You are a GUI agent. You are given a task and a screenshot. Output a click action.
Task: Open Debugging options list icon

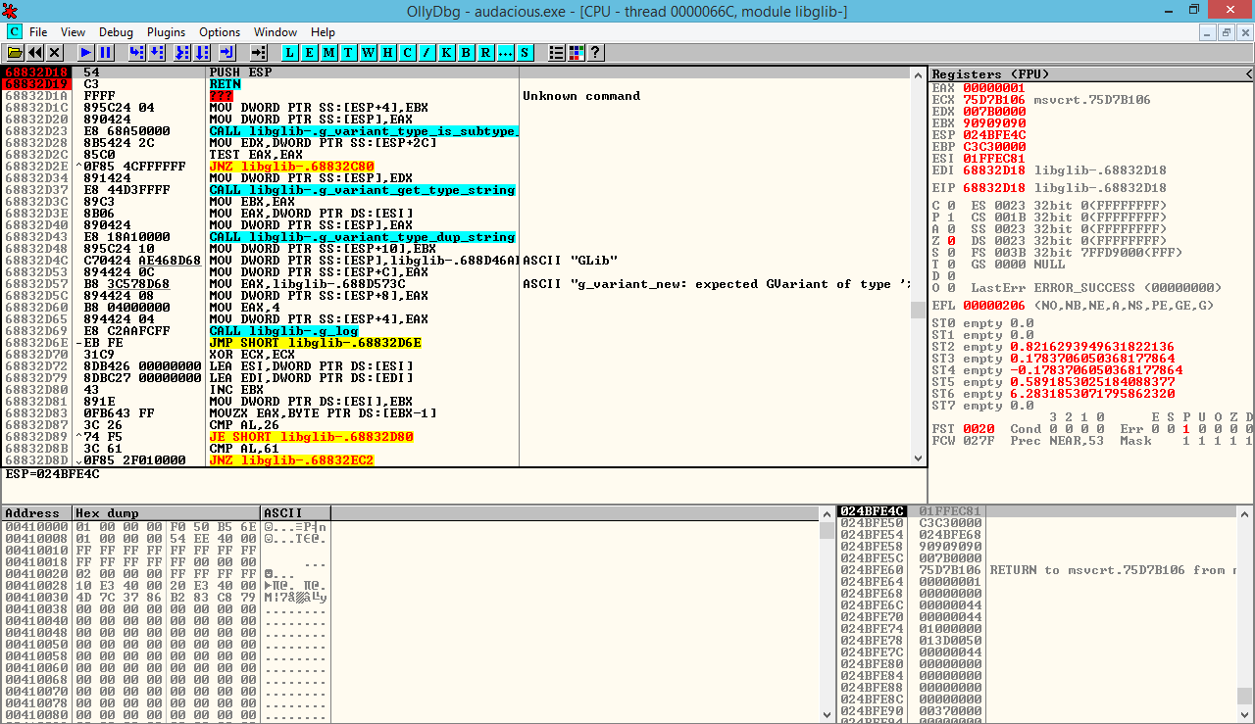(x=557, y=52)
